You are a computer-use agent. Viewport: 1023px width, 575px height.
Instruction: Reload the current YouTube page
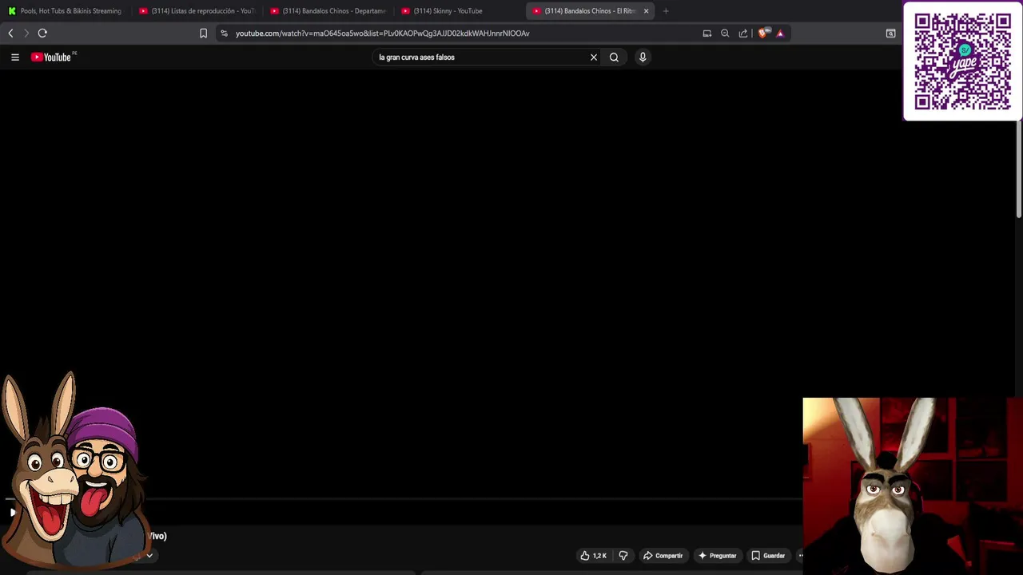[42, 33]
